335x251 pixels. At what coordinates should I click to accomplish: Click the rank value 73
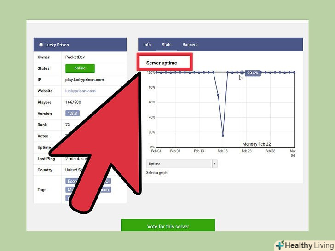point(68,125)
